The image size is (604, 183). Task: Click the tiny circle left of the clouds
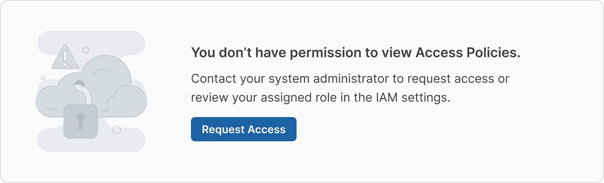coord(43,78)
